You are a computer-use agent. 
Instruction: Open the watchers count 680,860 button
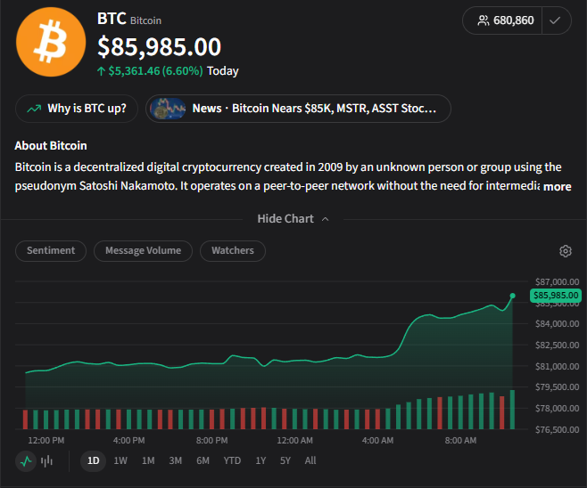[502, 20]
